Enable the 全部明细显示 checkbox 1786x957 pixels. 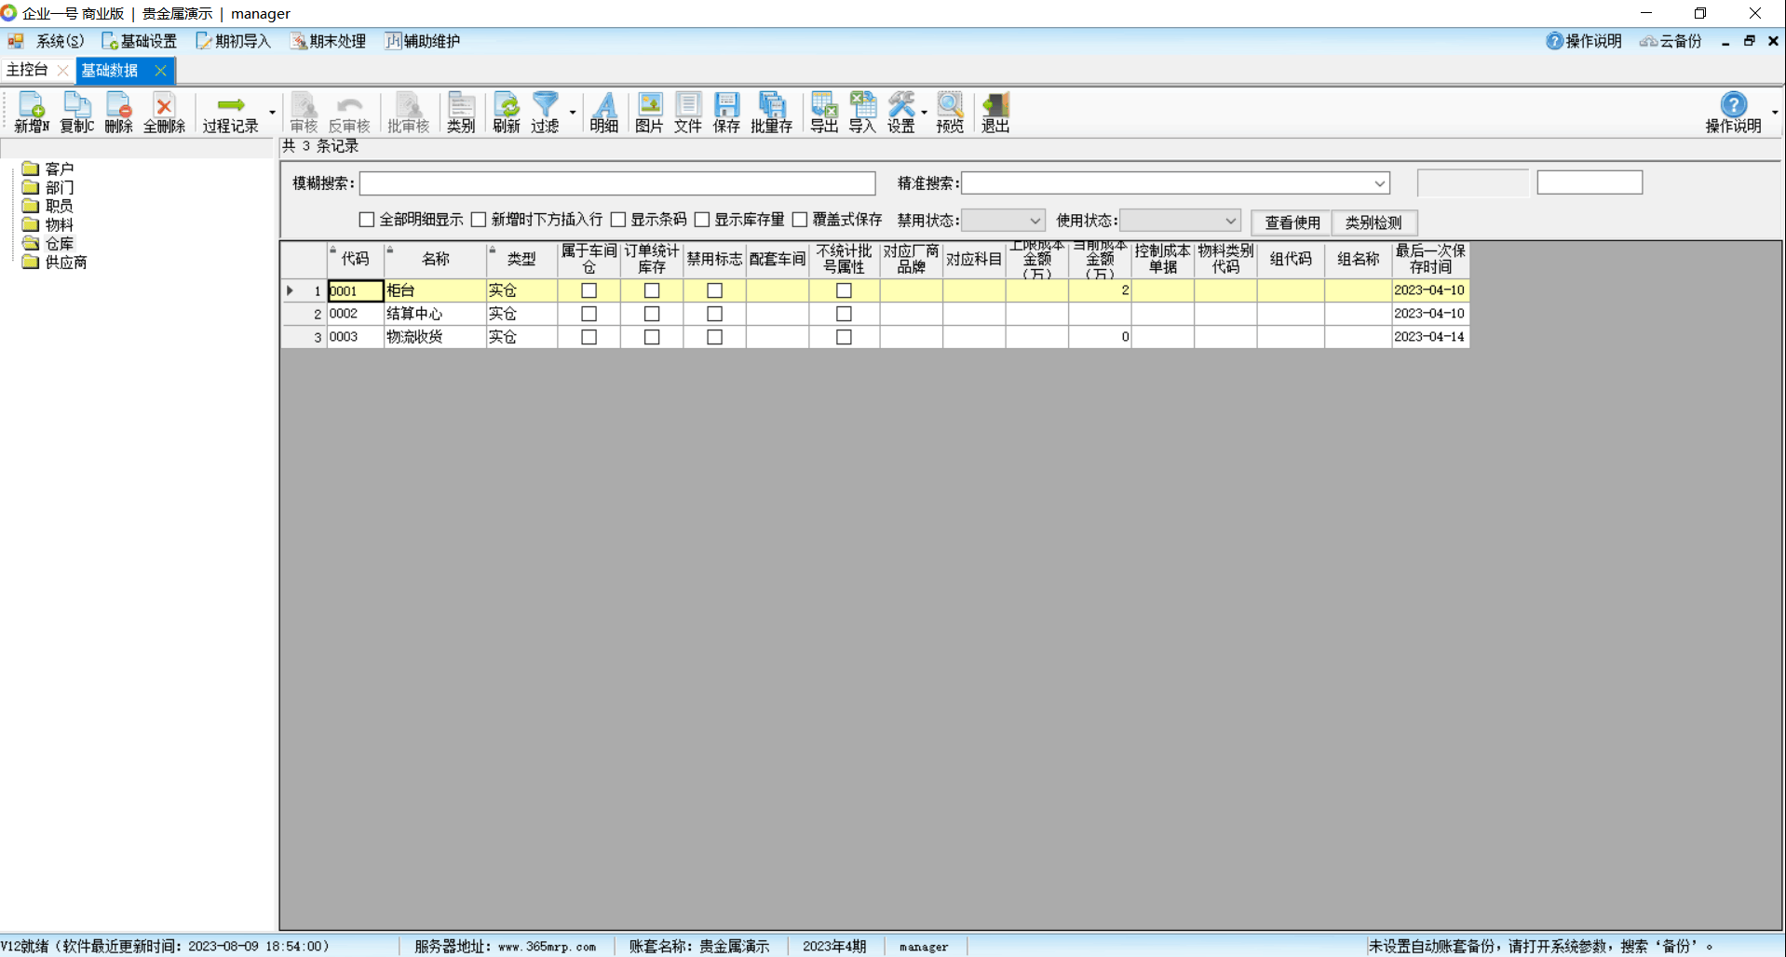(x=367, y=220)
